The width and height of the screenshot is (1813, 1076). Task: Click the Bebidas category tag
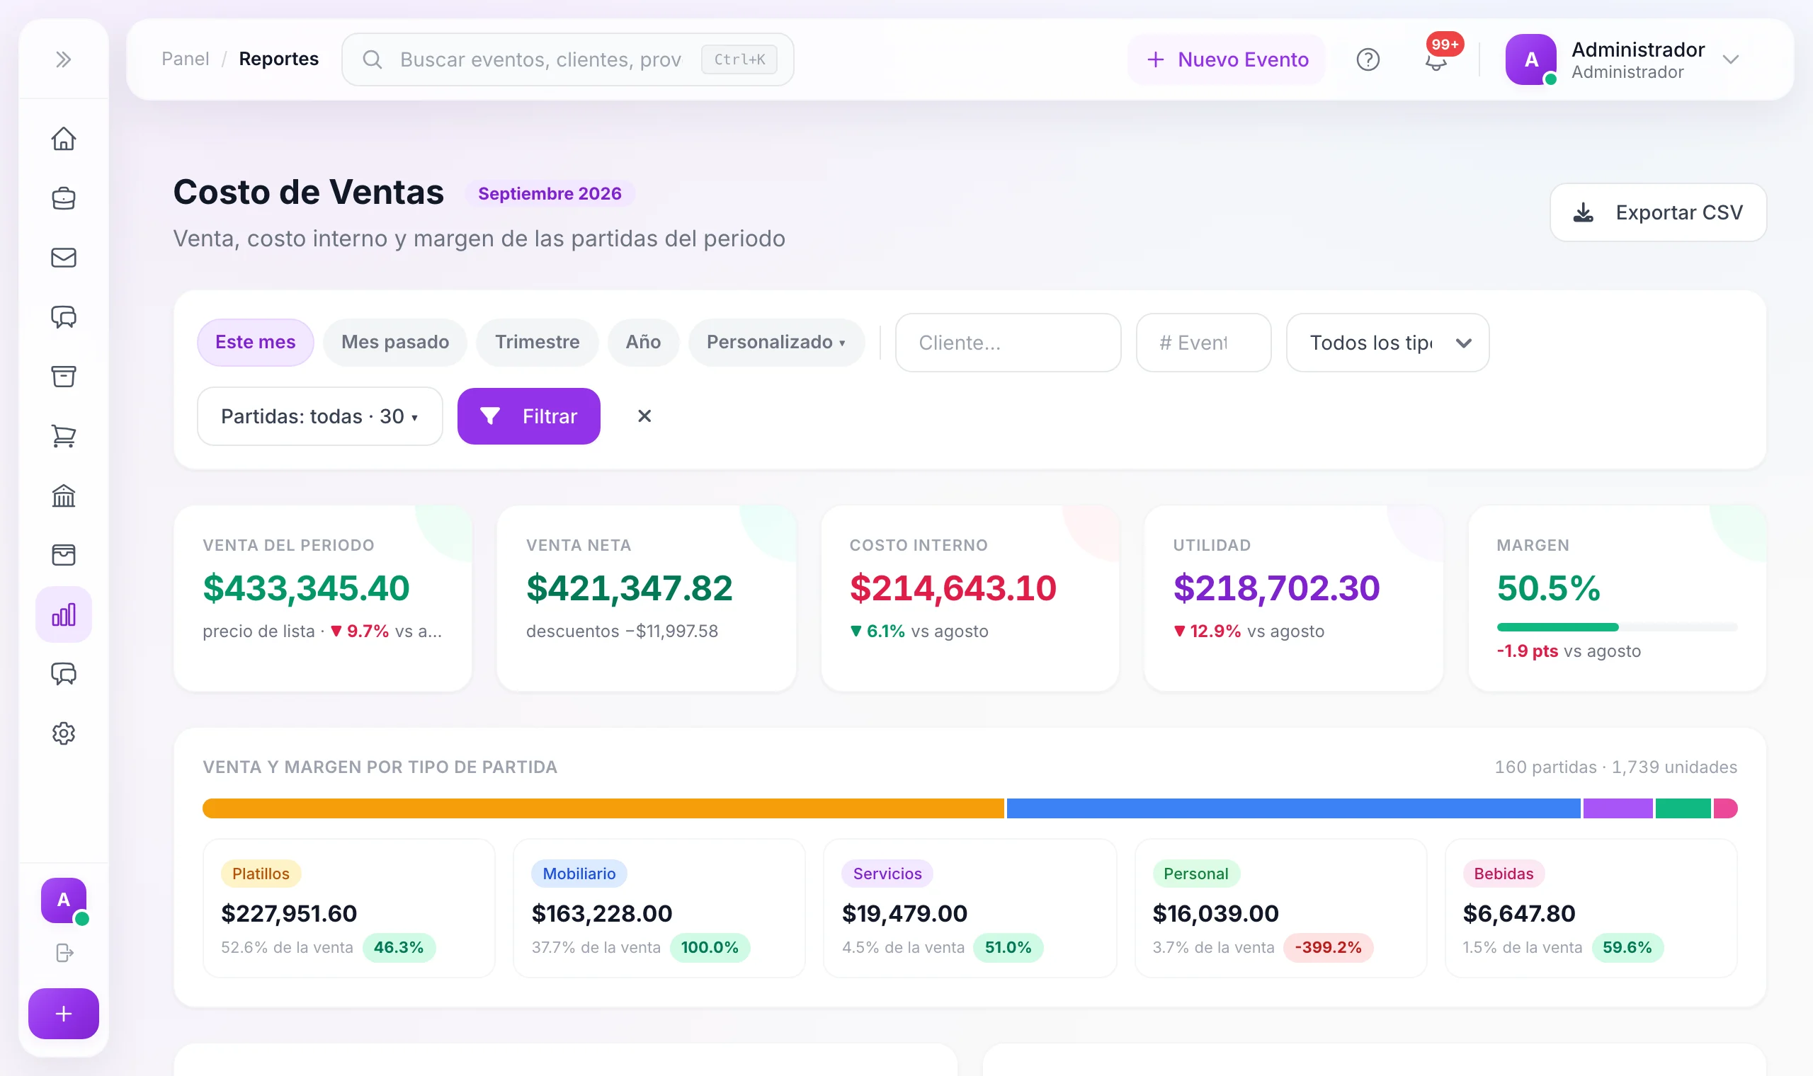[x=1504, y=874]
